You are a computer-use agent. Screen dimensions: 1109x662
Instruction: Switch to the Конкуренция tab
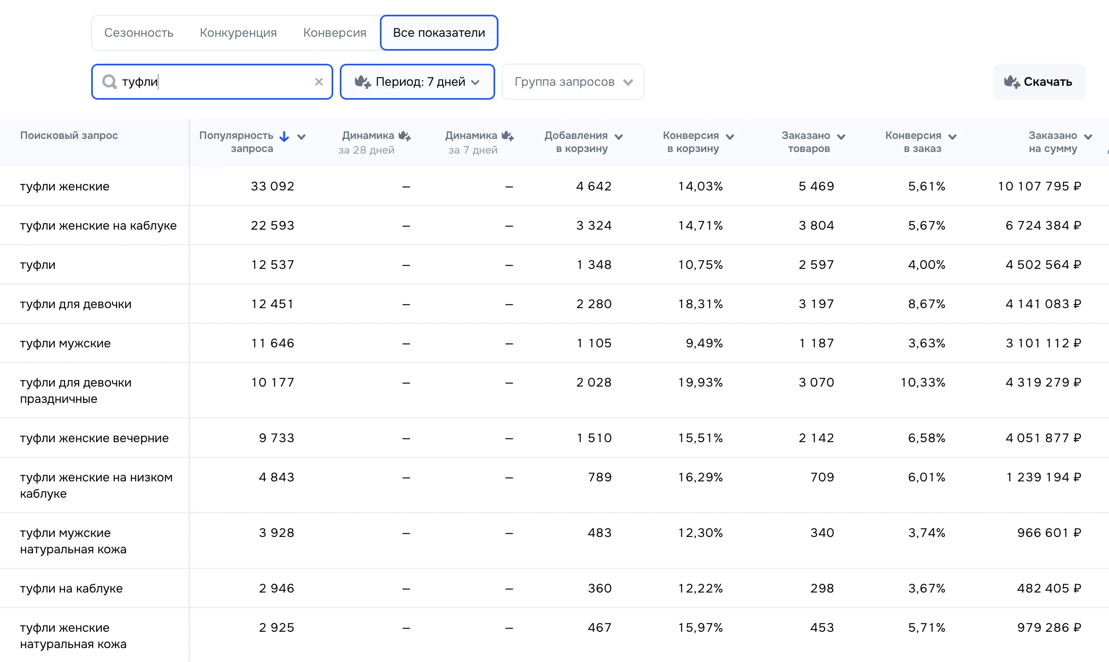[238, 33]
